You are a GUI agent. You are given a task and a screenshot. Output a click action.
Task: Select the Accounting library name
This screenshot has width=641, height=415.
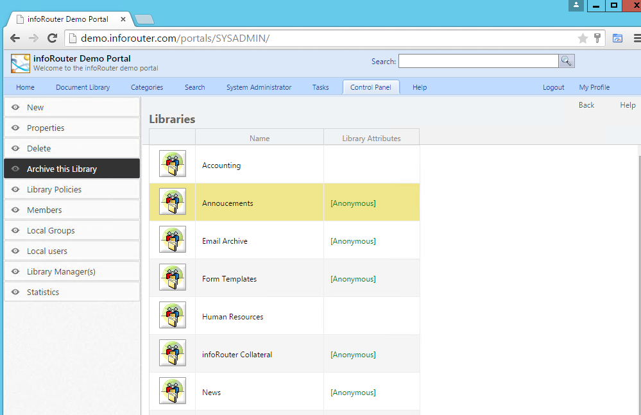(221, 165)
